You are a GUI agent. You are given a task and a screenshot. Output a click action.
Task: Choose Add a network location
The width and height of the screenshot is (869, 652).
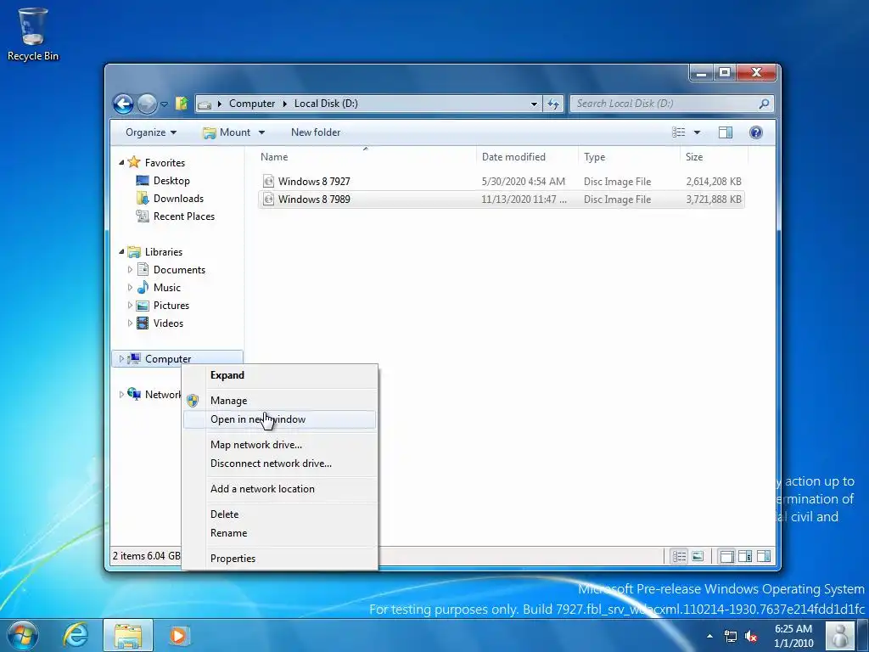click(x=280, y=489)
